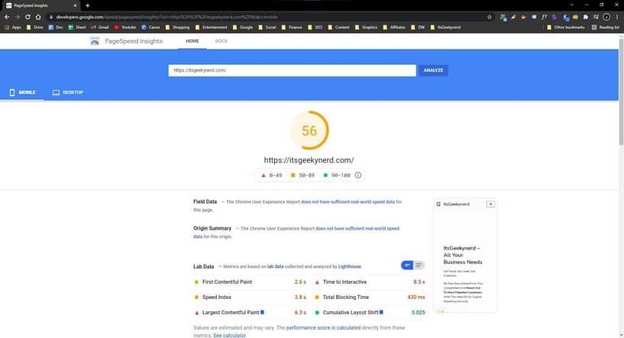
Task: Expand the Social bookmark folder
Action: pyautogui.click(x=267, y=27)
